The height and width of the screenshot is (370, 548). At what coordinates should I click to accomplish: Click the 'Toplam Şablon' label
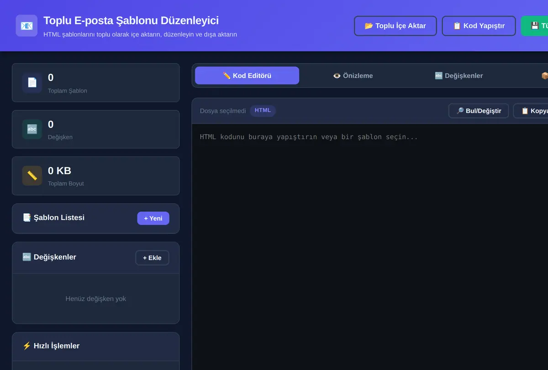tap(68, 91)
